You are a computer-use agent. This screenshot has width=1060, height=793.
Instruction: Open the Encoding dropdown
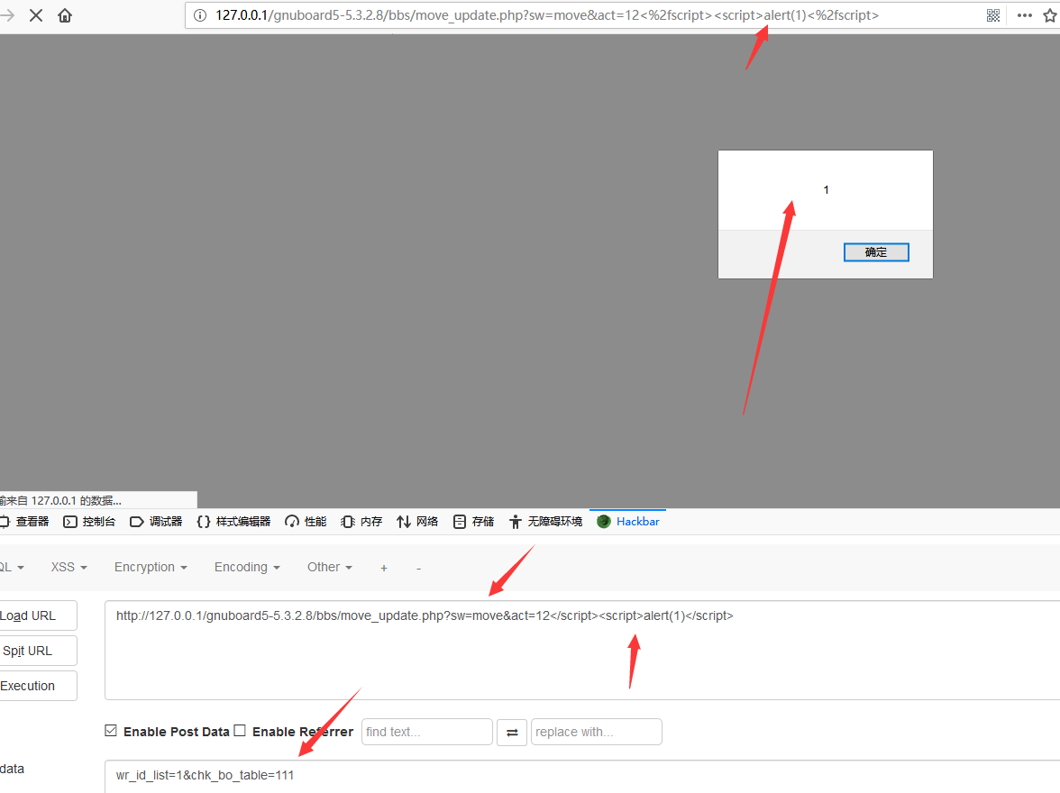247,567
